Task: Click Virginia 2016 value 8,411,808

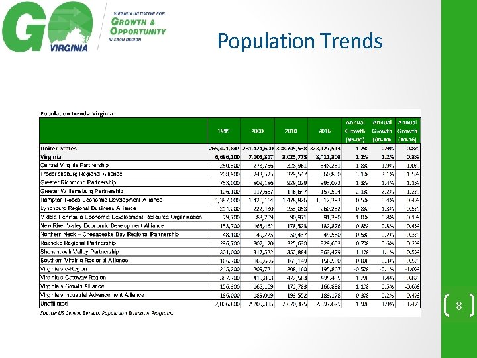Action: [328, 157]
